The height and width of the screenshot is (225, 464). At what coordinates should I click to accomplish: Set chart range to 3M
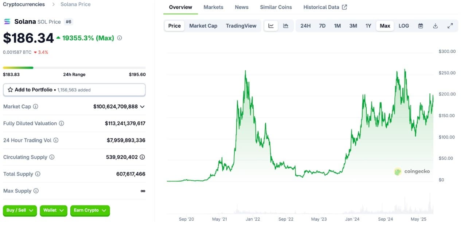353,26
